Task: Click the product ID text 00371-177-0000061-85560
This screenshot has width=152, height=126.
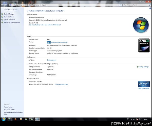Action: click(x=45, y=84)
